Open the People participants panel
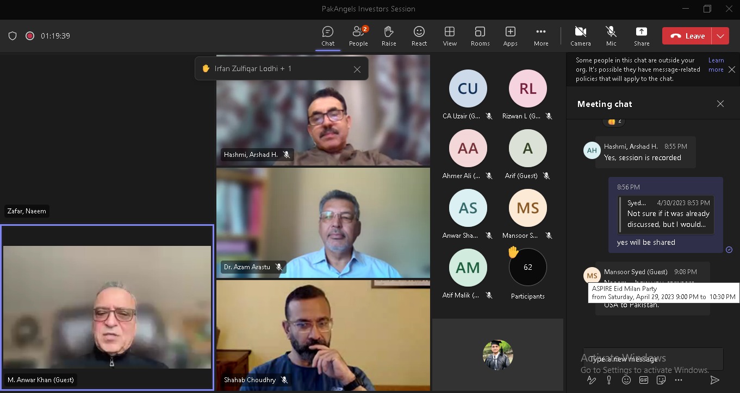 pyautogui.click(x=358, y=36)
